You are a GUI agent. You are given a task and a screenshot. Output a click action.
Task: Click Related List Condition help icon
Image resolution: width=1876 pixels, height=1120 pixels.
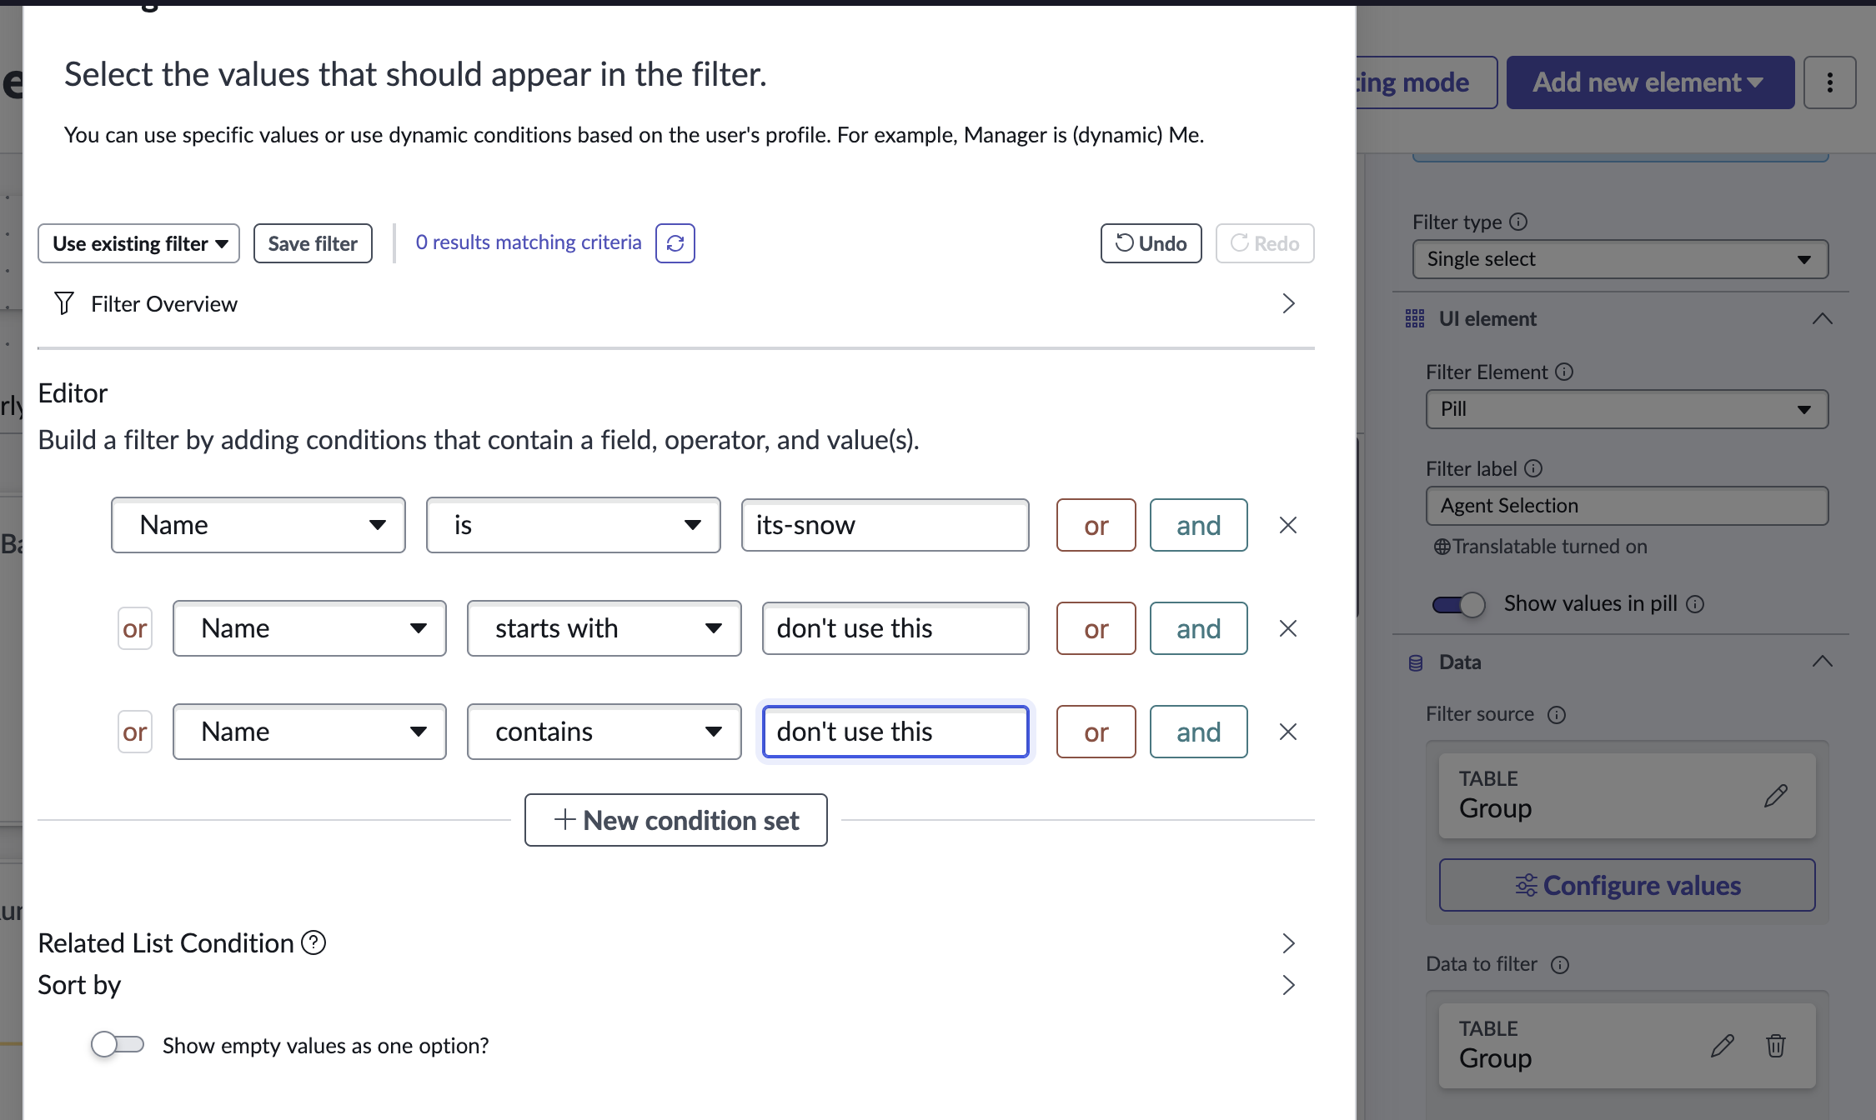(x=314, y=942)
